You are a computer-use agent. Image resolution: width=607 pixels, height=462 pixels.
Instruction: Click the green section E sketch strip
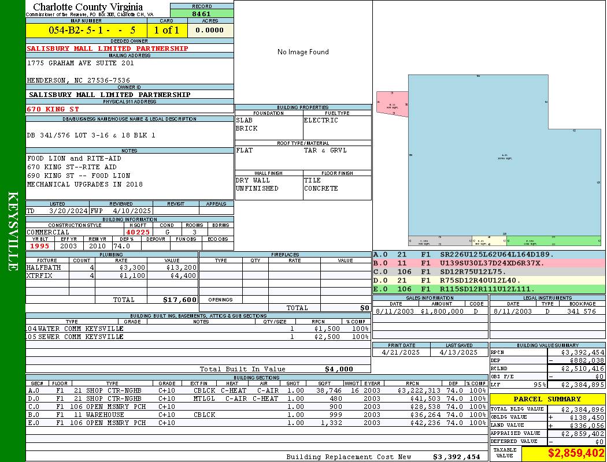[554, 241]
